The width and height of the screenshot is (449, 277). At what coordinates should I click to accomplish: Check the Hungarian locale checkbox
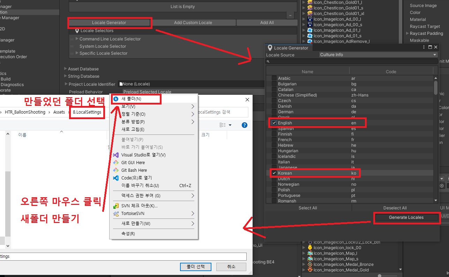tap(274, 151)
